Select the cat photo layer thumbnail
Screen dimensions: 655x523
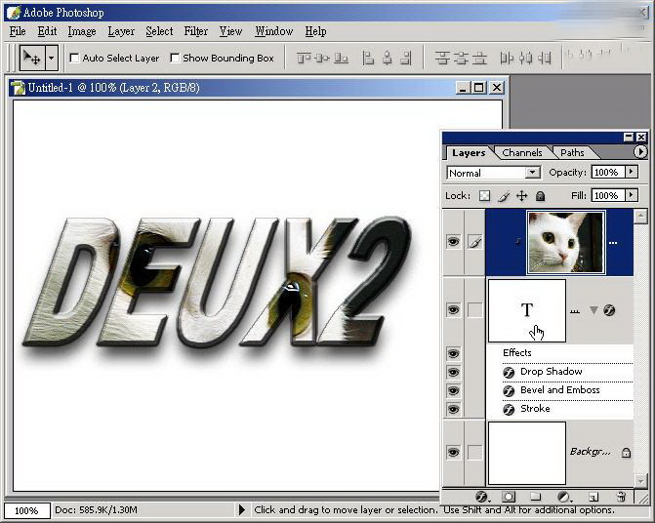click(x=566, y=242)
